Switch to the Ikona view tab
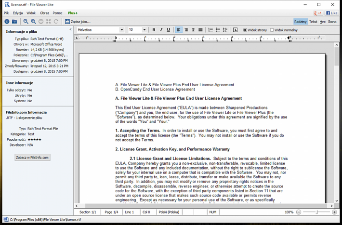 pyautogui.click(x=332, y=22)
